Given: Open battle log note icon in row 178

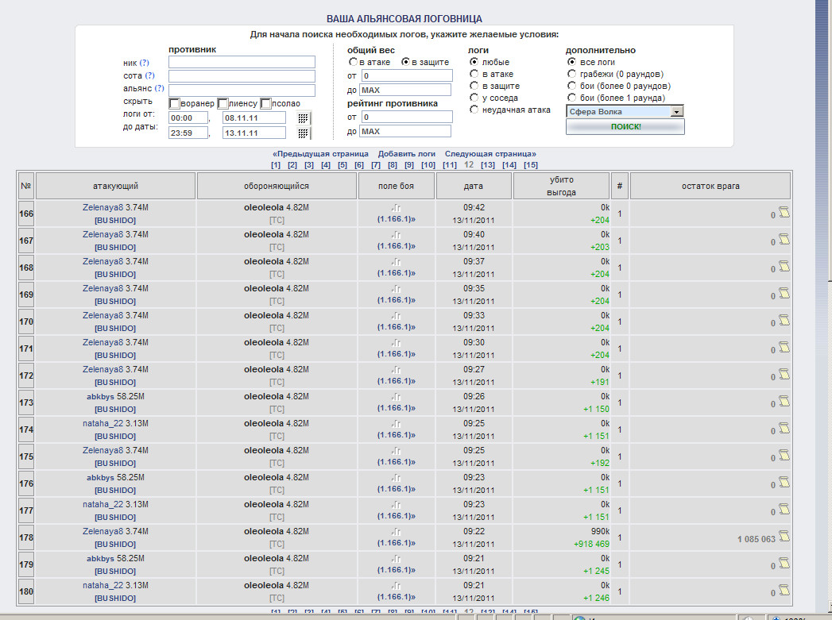Looking at the screenshot, I should click(784, 537).
